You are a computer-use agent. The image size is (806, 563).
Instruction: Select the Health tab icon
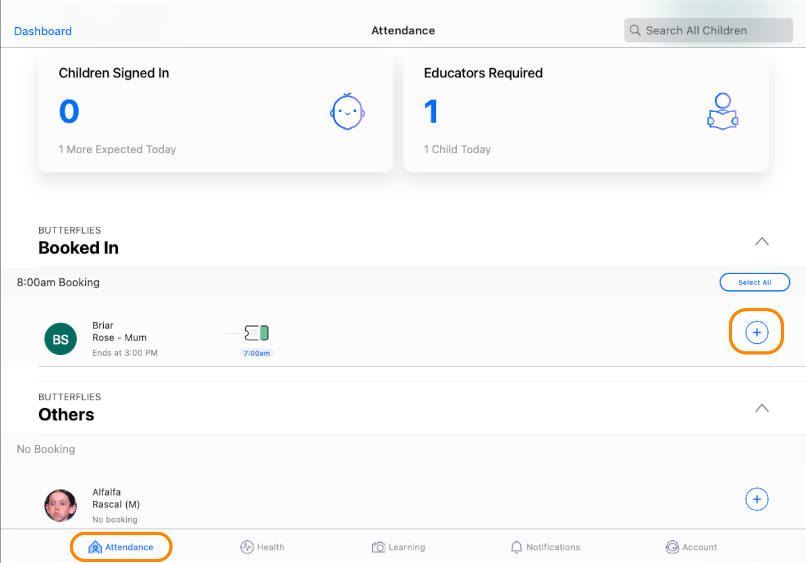click(247, 547)
